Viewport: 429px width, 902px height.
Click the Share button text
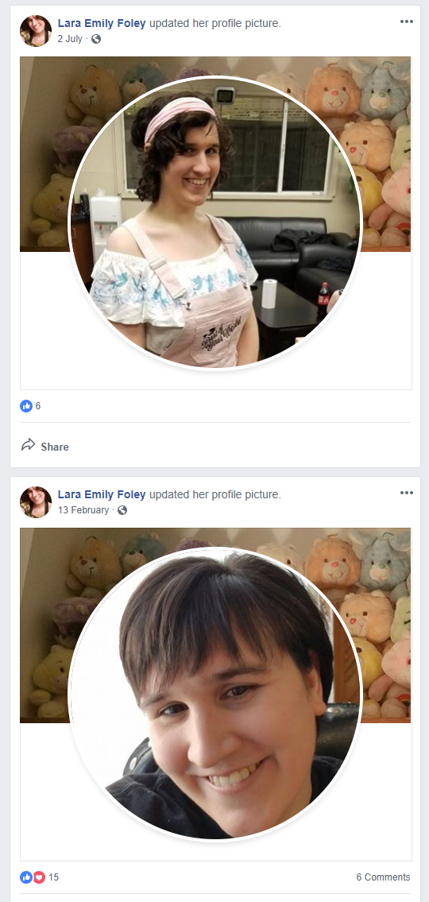(x=55, y=447)
